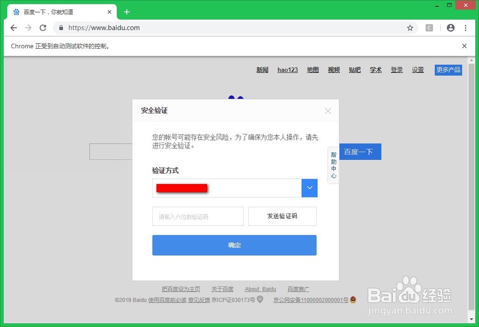Viewport: 479px width, 327px height.
Task: Dismiss the automation control infobar
Action: (x=464, y=46)
